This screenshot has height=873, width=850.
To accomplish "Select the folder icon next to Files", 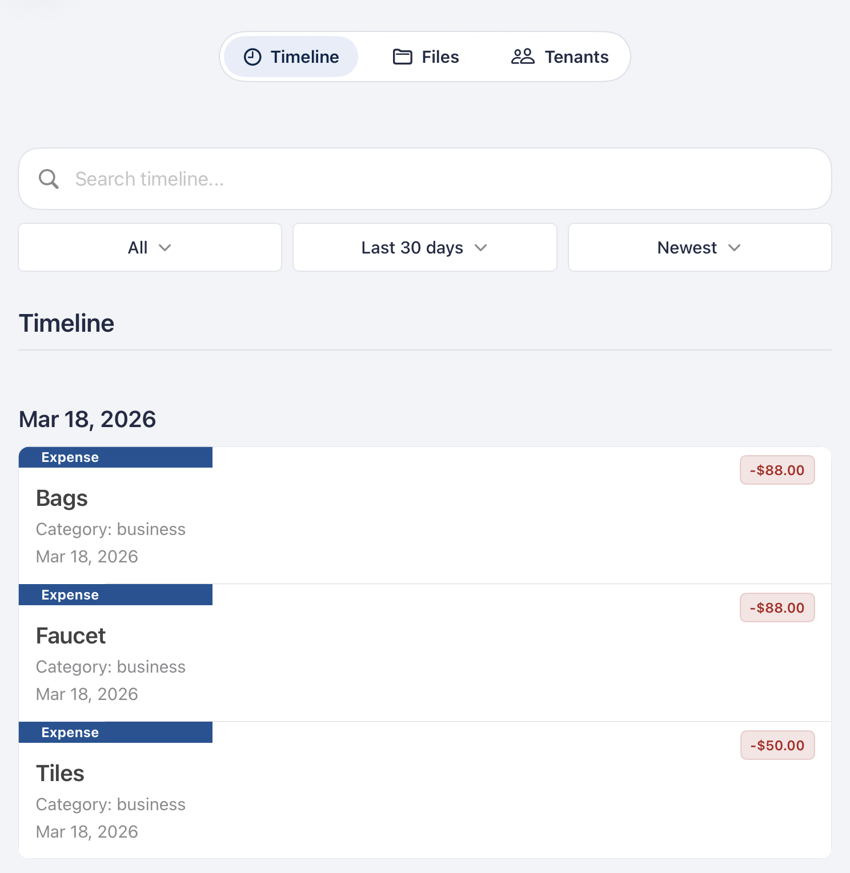I will click(x=403, y=57).
